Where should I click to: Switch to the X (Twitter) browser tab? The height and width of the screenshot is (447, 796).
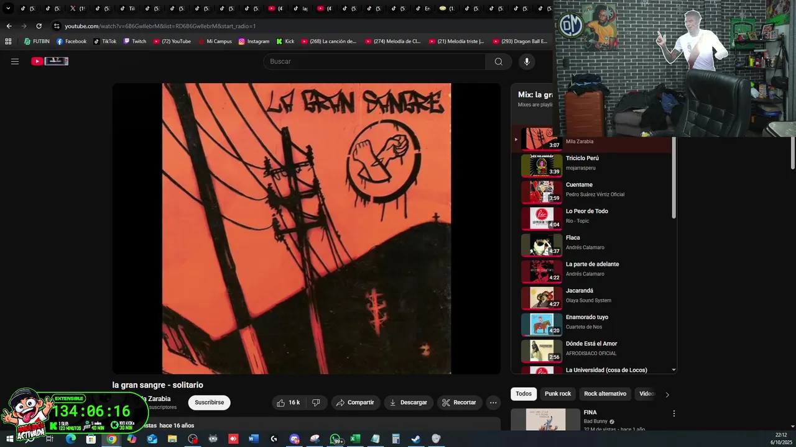pyautogui.click(x=78, y=9)
